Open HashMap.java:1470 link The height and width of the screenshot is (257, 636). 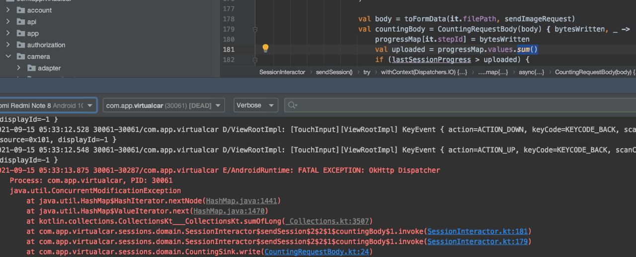[x=230, y=211]
